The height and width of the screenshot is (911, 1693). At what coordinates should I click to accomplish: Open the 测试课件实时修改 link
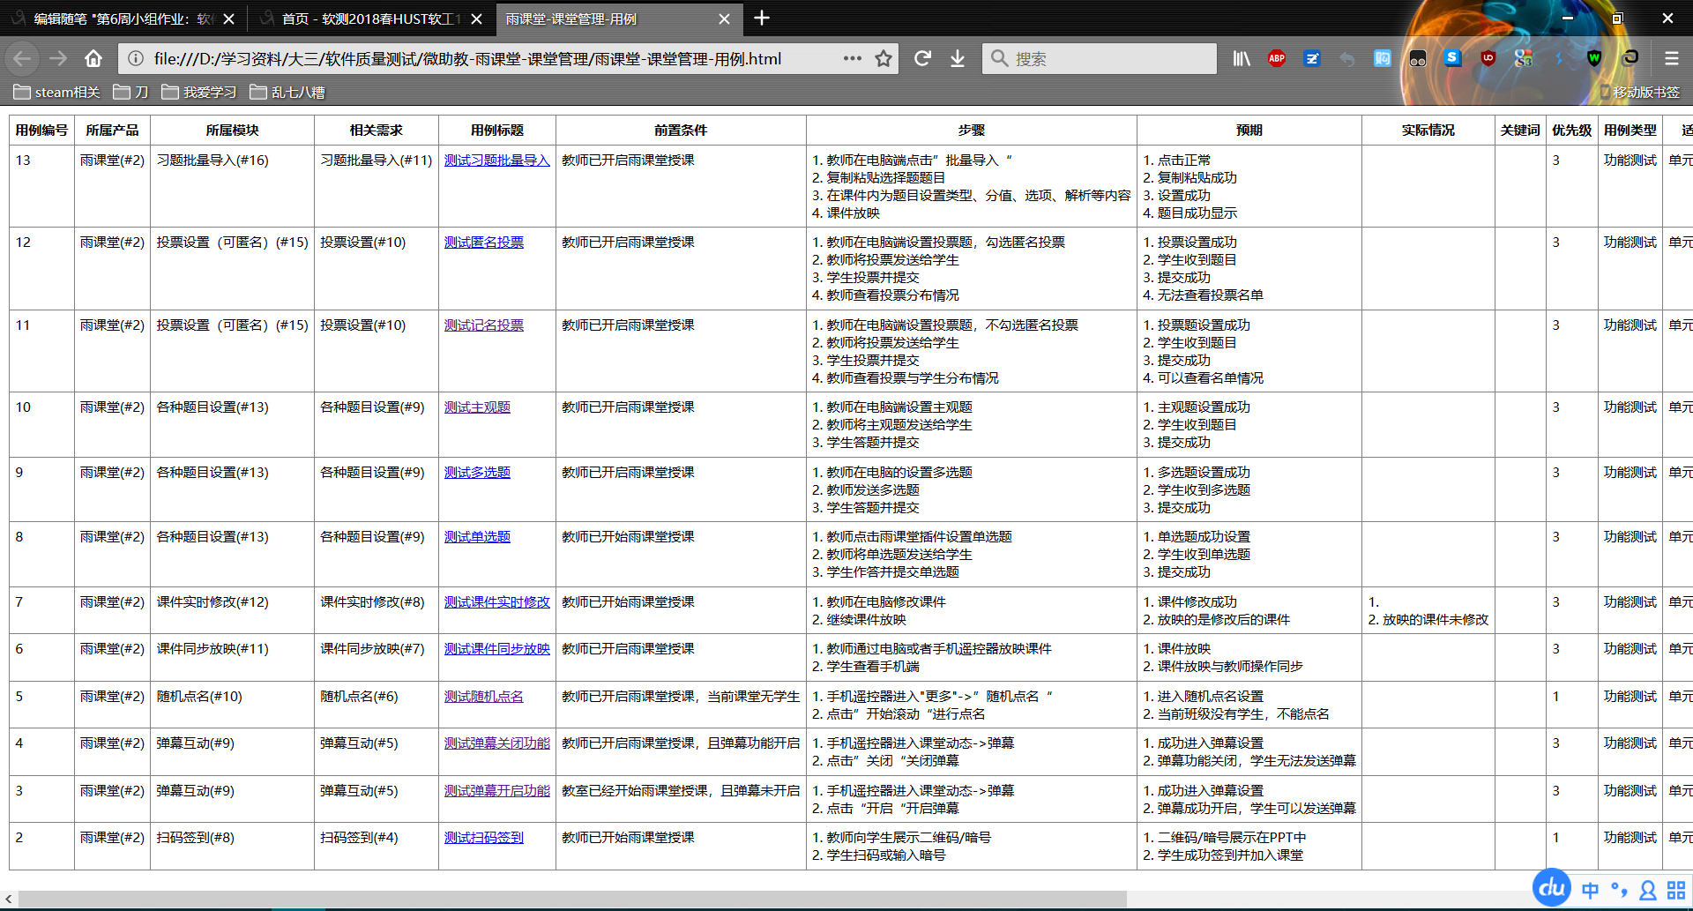point(496,601)
